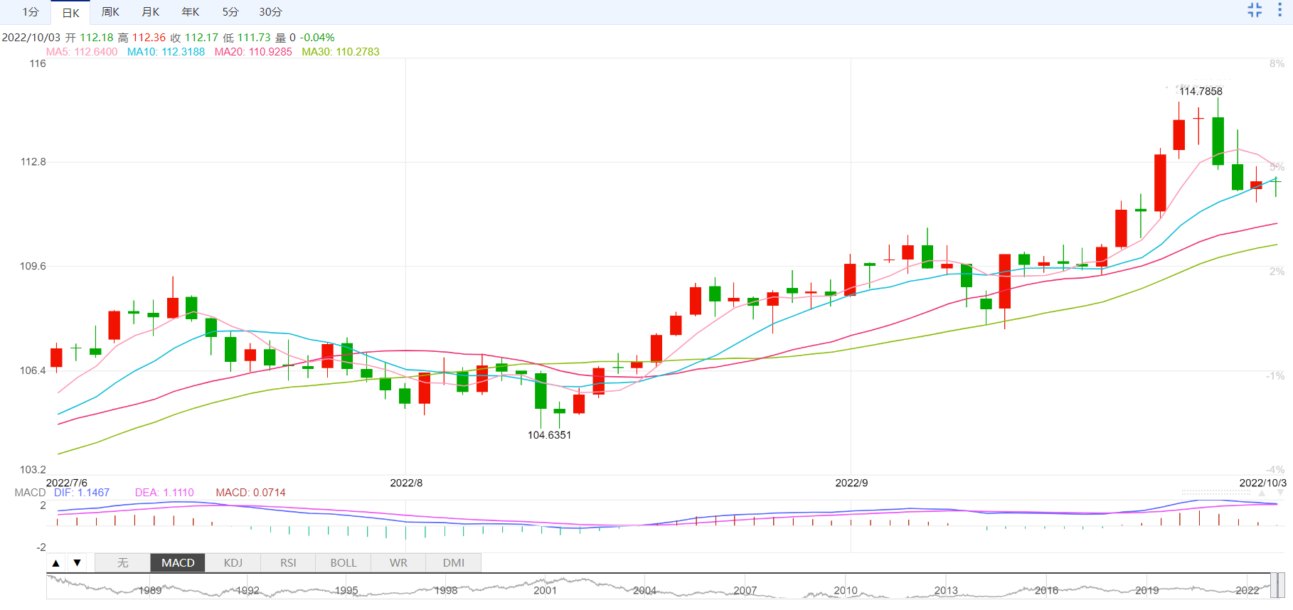
Task: Jump to 1989 on overview timeline
Action: point(150,591)
